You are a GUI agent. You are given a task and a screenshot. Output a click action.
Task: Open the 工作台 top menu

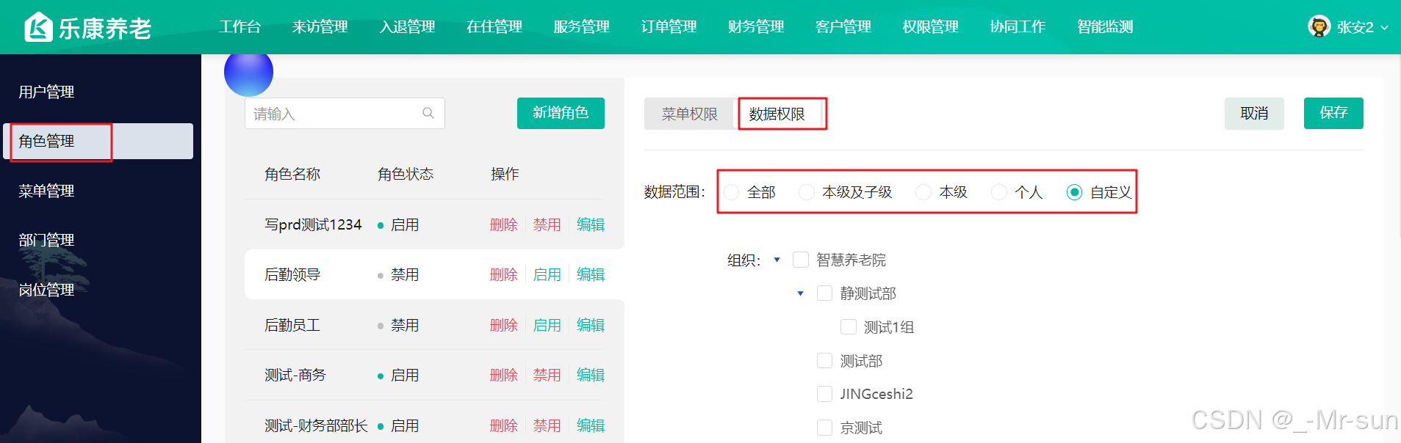tap(239, 27)
